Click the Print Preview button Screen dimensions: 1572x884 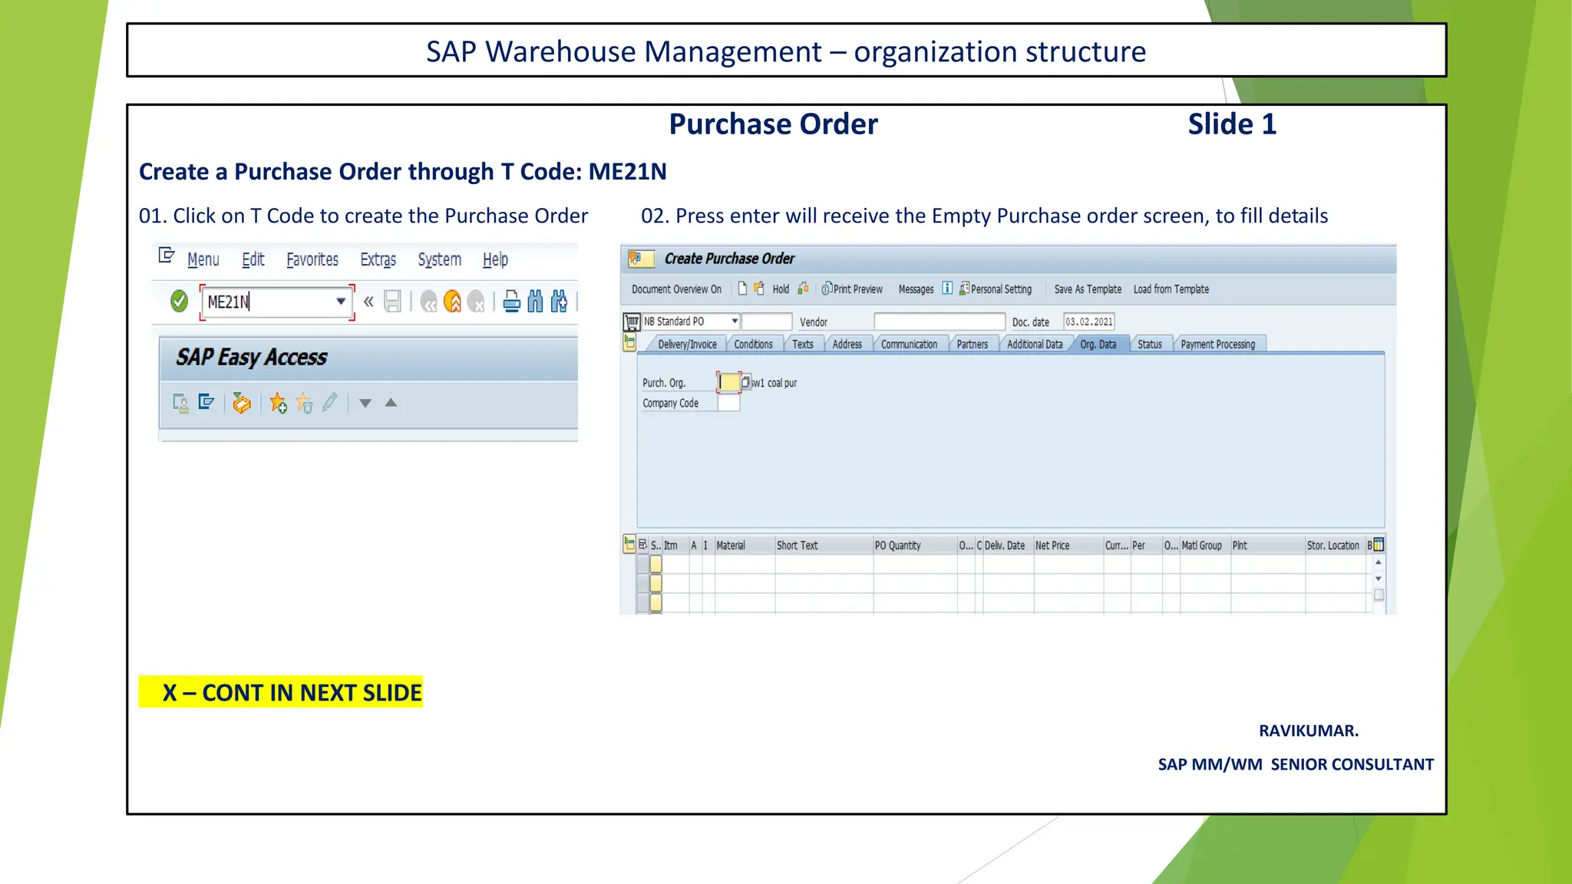(x=852, y=289)
